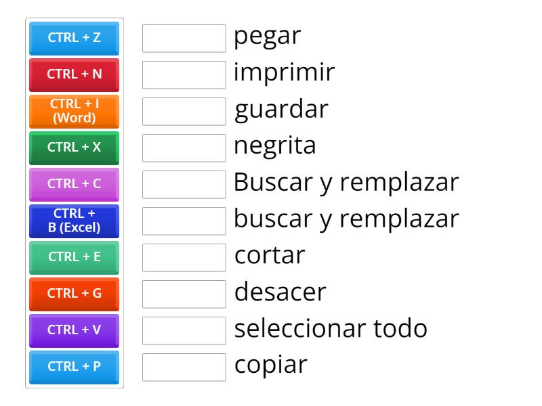Image resolution: width=542 pixels, height=406 pixels.
Task: Select the CTRL + E shortcut tile
Action: 73,257
